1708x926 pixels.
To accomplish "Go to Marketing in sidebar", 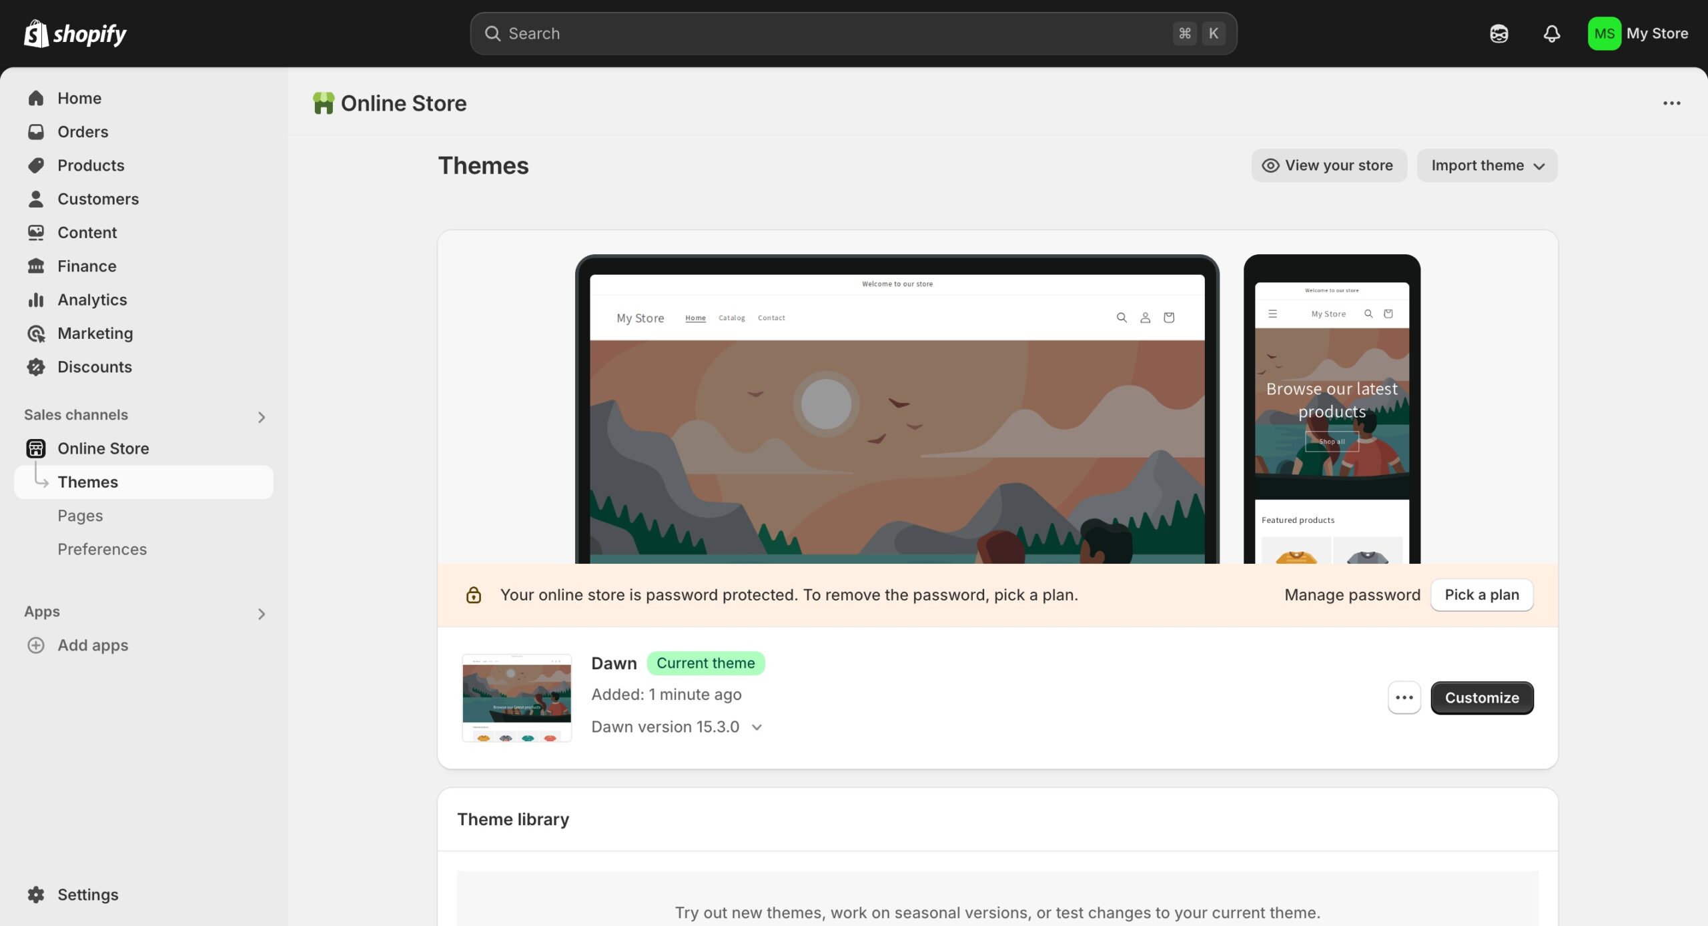I will 95,333.
